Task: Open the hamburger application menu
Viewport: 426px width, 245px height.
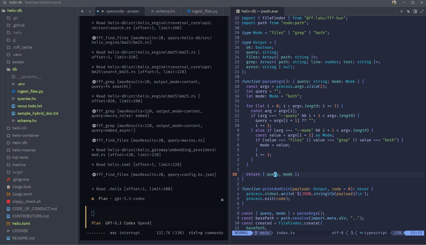Action: click(4, 2)
